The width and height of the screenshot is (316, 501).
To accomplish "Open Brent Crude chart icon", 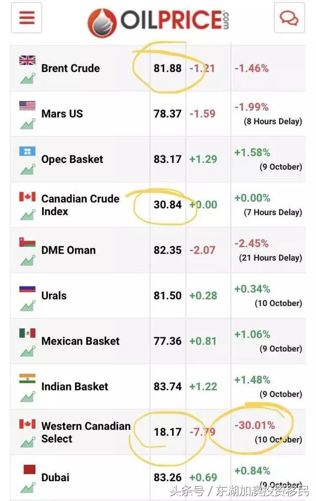I will click(27, 77).
